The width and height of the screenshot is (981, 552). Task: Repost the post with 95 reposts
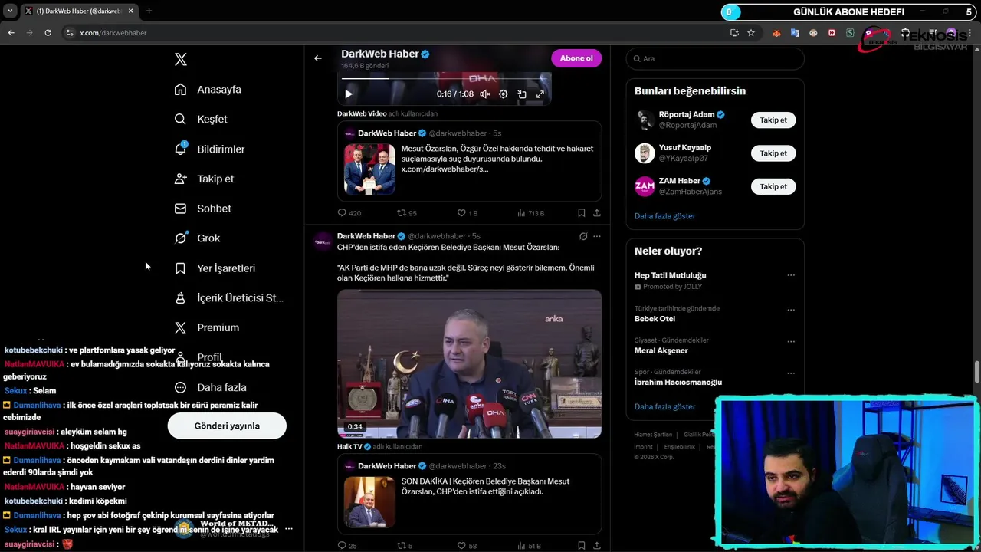click(x=407, y=212)
